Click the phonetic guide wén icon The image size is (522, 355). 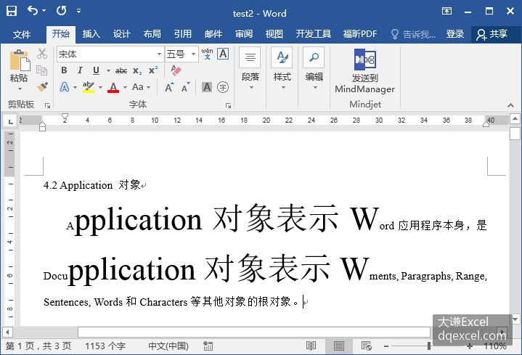(207, 54)
